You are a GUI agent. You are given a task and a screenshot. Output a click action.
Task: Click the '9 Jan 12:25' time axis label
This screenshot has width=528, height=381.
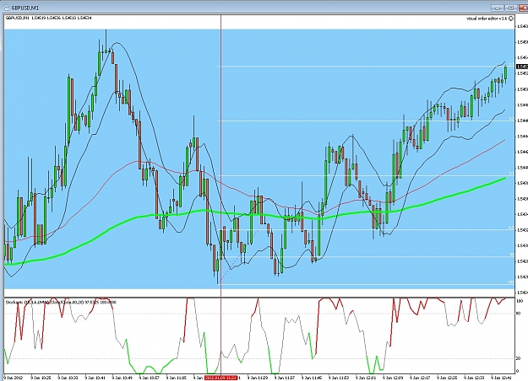(447, 378)
